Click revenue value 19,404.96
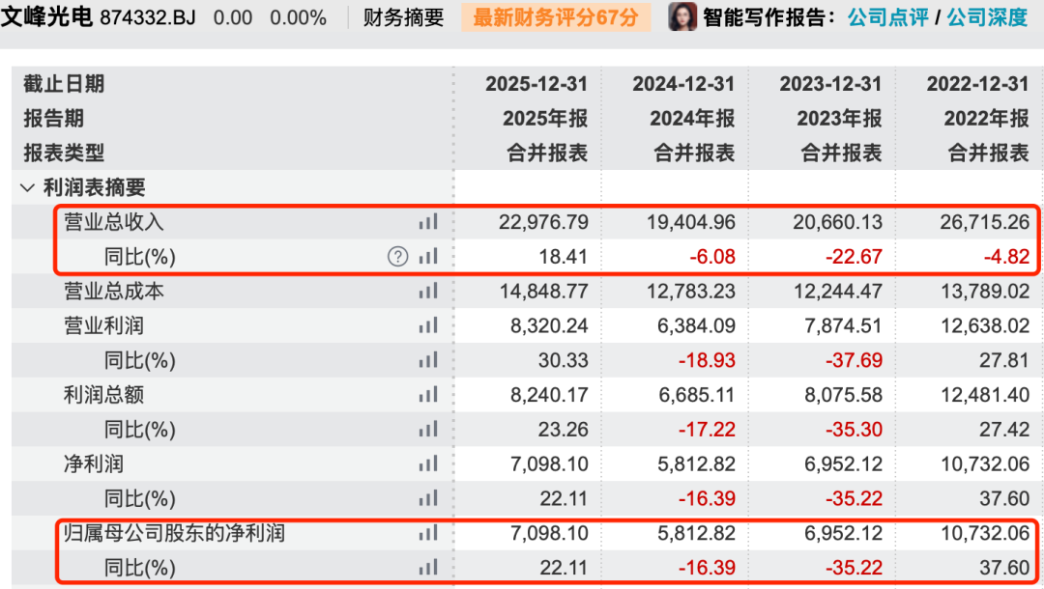 coord(691,222)
